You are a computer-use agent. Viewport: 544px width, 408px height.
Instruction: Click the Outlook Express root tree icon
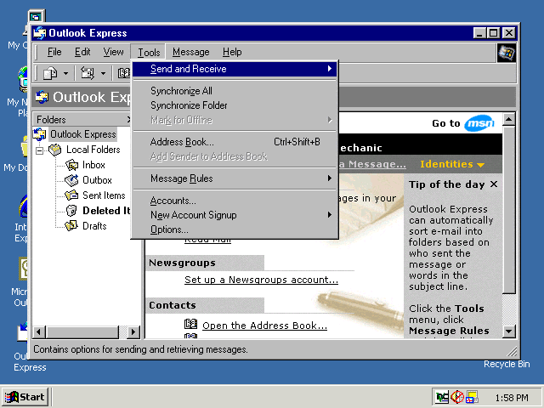[x=40, y=134]
